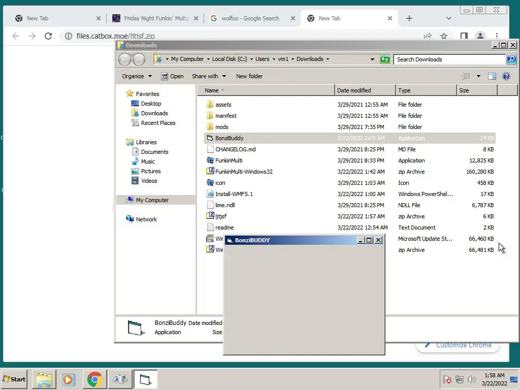Select Install-WMF5.1 PowerShell script icon
The image size is (520, 390).
[x=210, y=194]
